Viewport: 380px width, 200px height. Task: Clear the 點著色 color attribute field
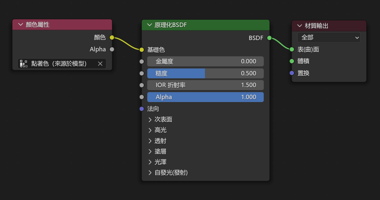point(100,64)
